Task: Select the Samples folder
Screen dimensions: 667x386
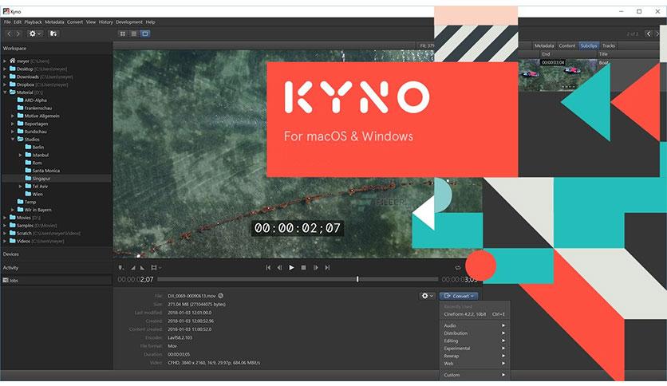Action: [x=33, y=226]
